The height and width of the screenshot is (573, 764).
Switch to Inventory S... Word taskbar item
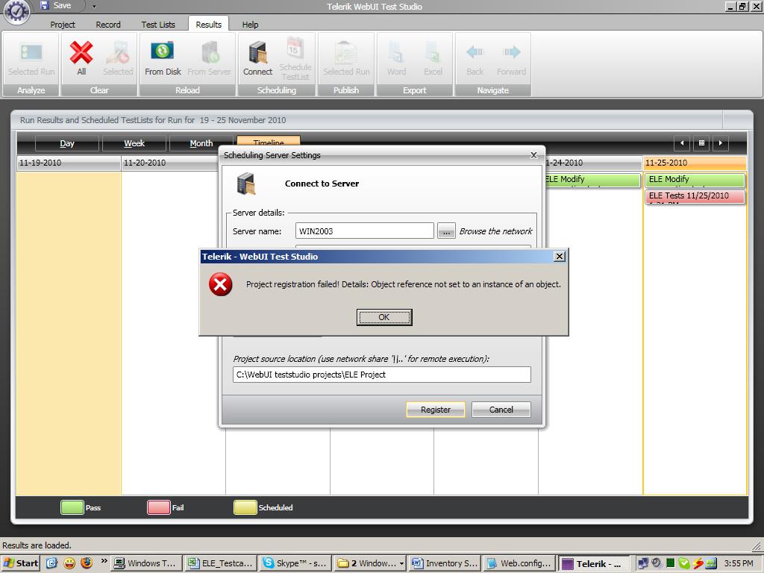click(x=445, y=563)
